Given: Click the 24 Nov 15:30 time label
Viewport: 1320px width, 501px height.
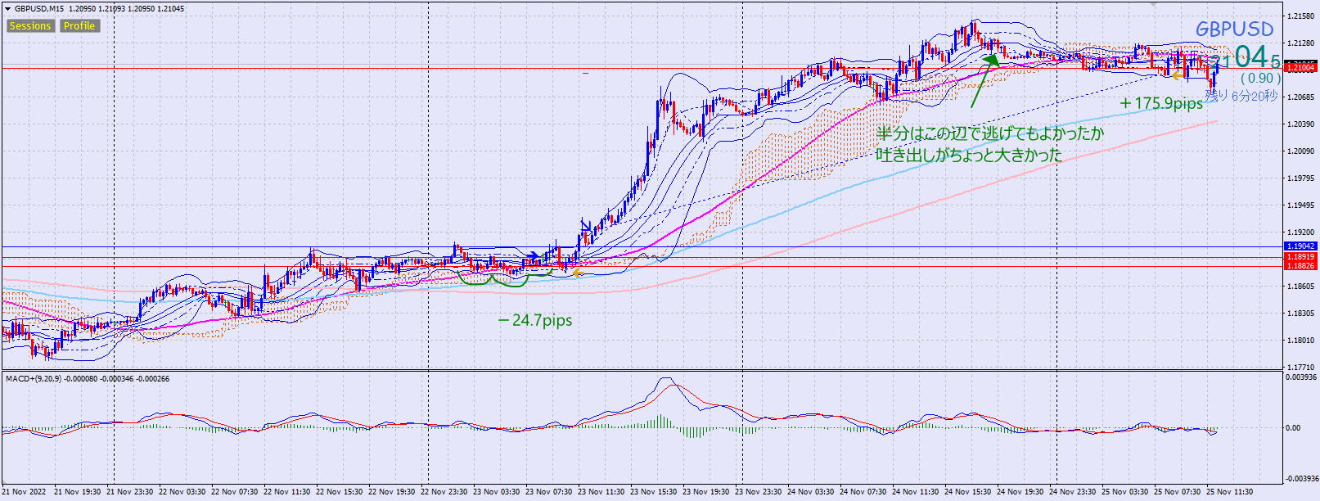Looking at the screenshot, I should click(x=968, y=492).
